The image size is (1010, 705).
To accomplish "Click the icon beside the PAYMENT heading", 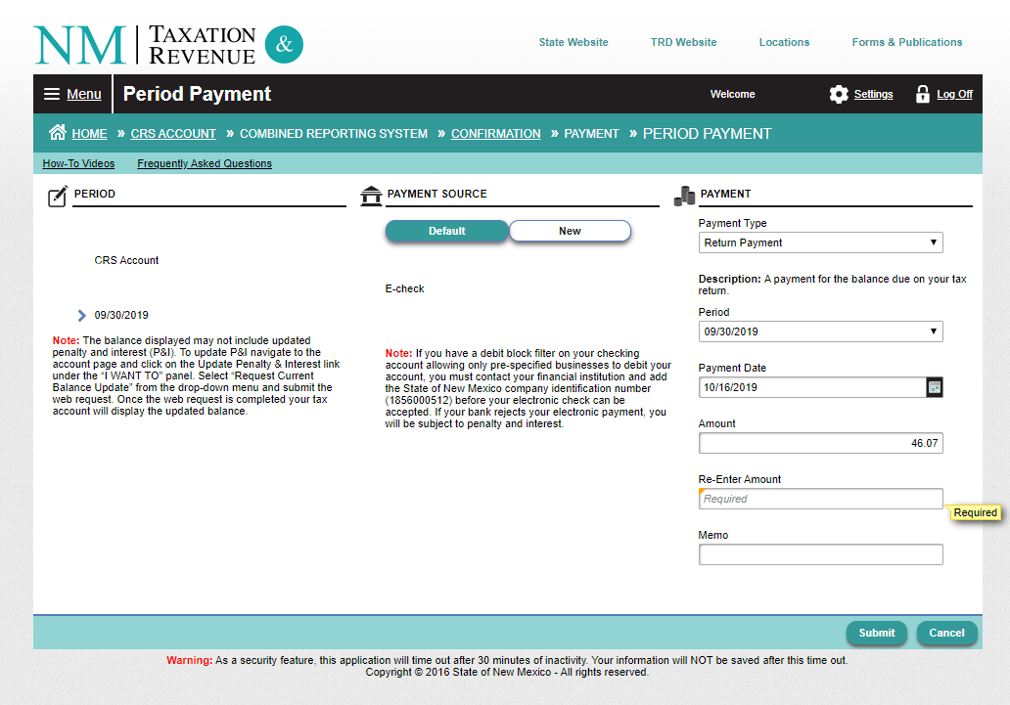I will pyautogui.click(x=684, y=195).
